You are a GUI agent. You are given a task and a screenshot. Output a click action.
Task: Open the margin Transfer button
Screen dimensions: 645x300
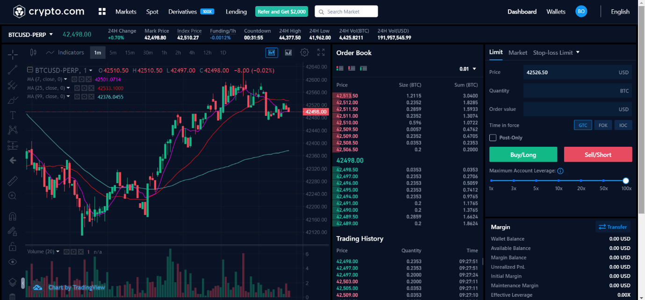click(613, 227)
